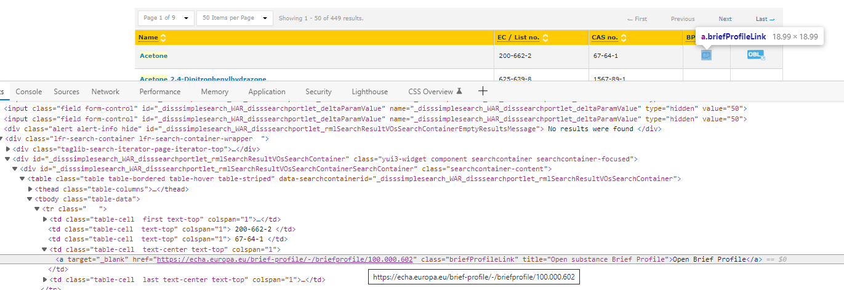Go to Next results page
The image size is (844, 290).
pos(725,18)
